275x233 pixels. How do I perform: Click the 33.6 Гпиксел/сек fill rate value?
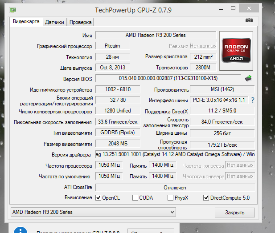118,122
